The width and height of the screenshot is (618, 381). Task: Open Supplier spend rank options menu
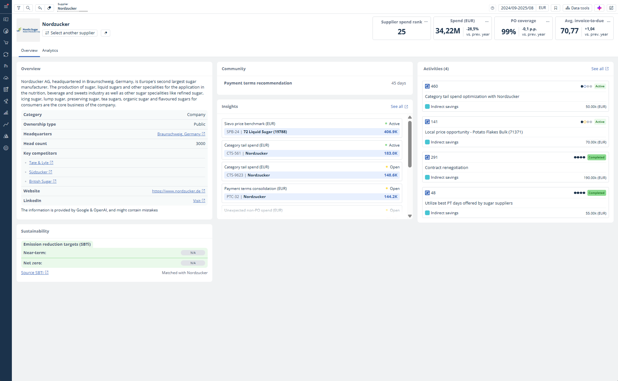pyautogui.click(x=426, y=22)
